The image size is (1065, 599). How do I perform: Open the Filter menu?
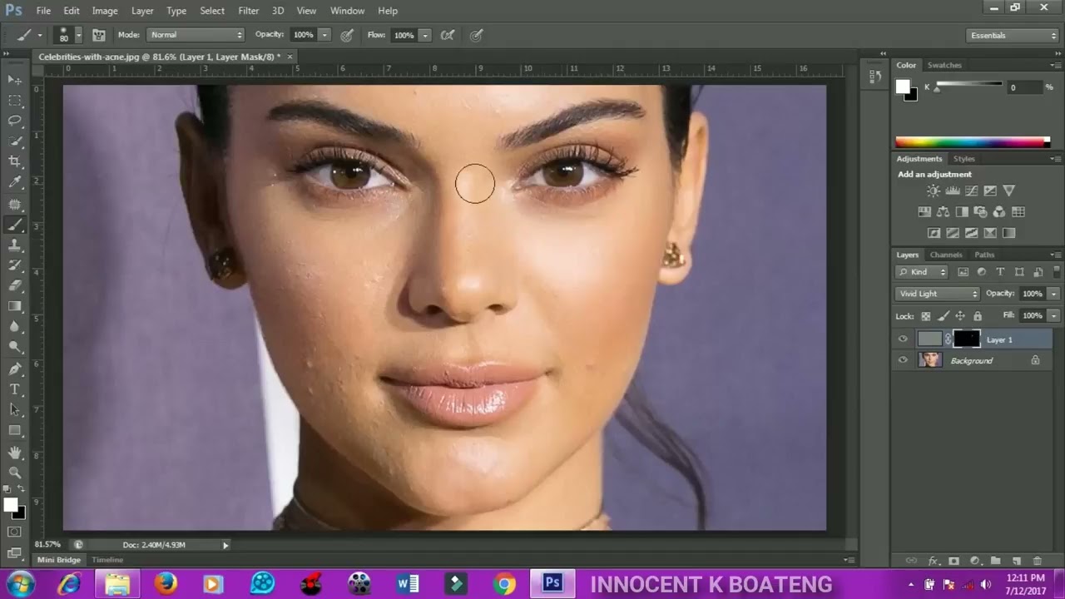[249, 11]
